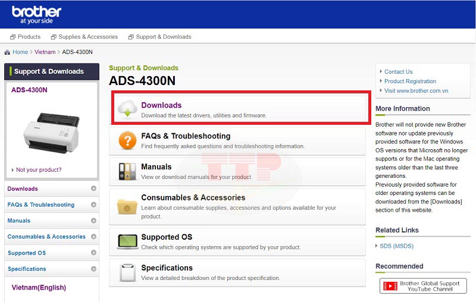Click 'Find frequently asked questions' description text
Image resolution: width=476 pixels, height=302 pixels.
coord(223,146)
